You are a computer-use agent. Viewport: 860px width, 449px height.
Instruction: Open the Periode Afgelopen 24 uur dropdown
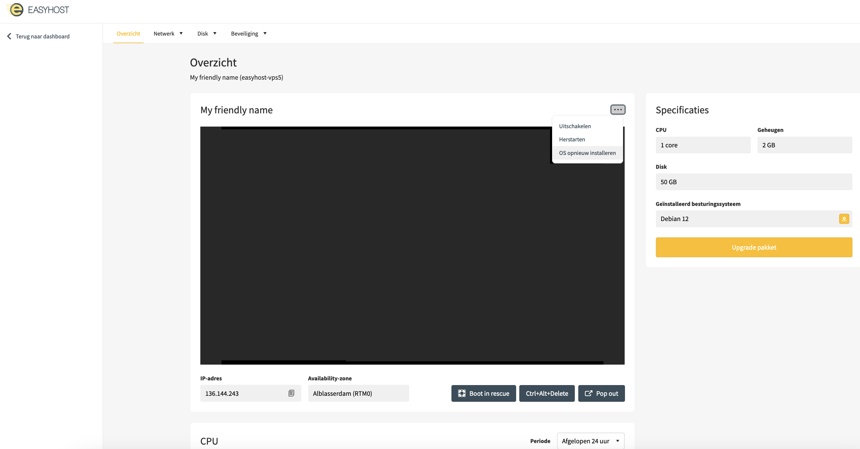590,441
